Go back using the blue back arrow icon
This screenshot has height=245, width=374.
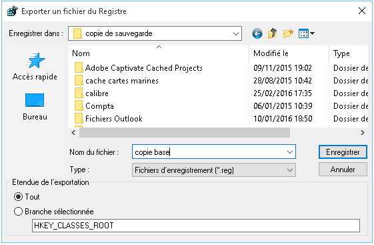(257, 33)
